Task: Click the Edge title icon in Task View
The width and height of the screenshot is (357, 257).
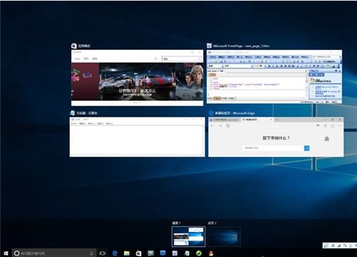Action: (x=211, y=113)
